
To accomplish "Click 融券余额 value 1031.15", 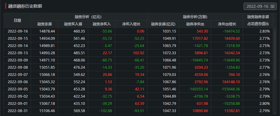I will pos(169,31).
